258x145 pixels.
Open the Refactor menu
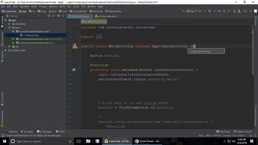[53, 6]
